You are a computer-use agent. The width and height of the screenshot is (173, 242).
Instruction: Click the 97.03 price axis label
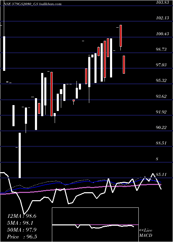pos(161,65)
